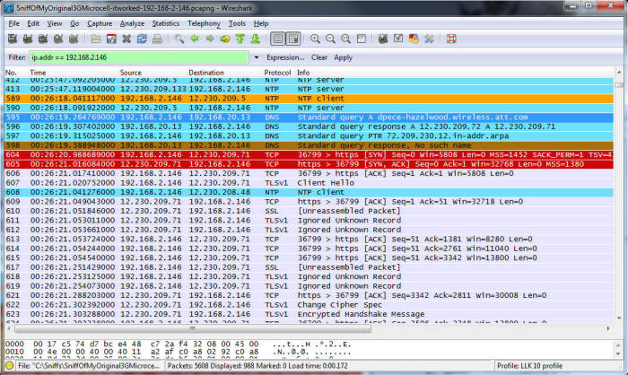Sort by the Info column header
Screen dimensions: 628x375
click(303, 73)
